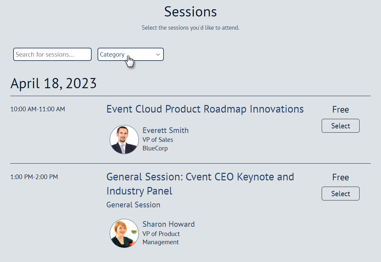Click the April 18, 2023 date heading
This screenshot has height=262, width=381.
pos(54,83)
